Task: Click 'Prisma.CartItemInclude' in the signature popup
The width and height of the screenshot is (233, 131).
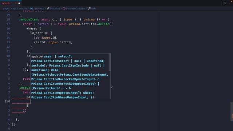Action: tap(69, 65)
